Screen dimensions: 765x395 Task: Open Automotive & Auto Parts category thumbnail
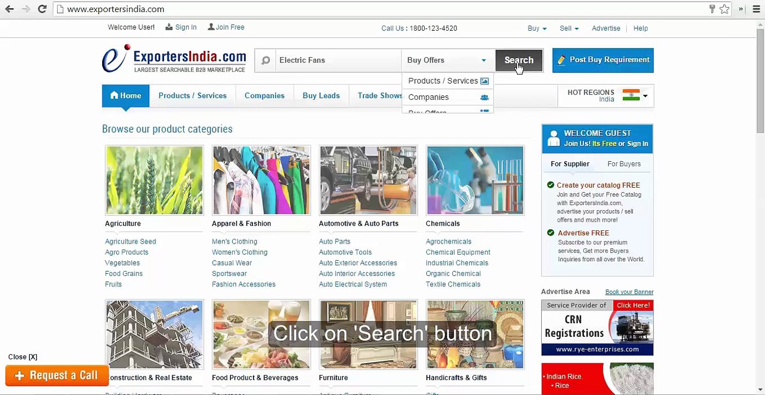pyautogui.click(x=368, y=180)
